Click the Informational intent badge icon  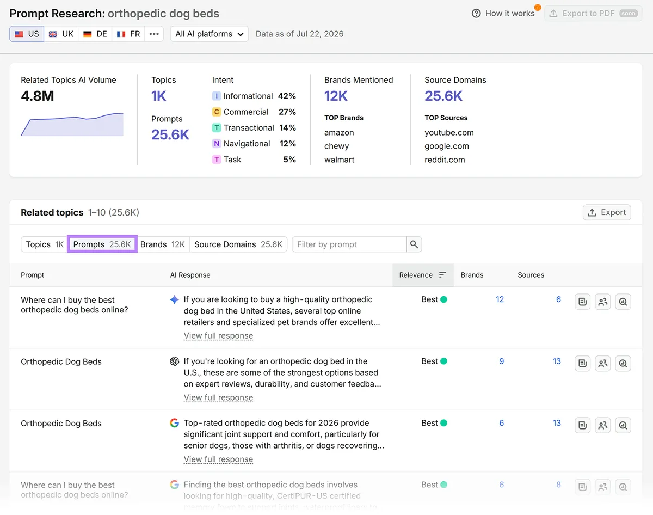(217, 96)
